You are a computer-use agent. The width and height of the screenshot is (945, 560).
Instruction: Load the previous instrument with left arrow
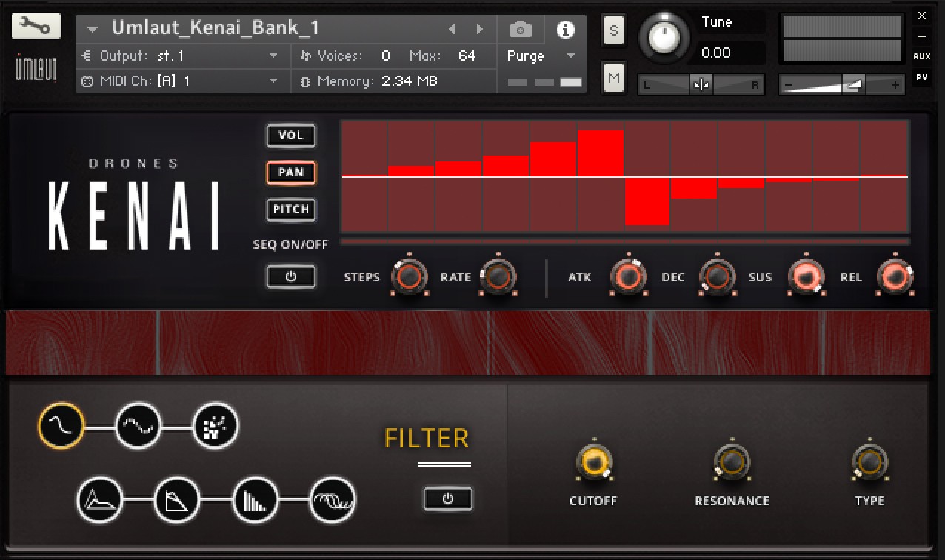click(452, 30)
